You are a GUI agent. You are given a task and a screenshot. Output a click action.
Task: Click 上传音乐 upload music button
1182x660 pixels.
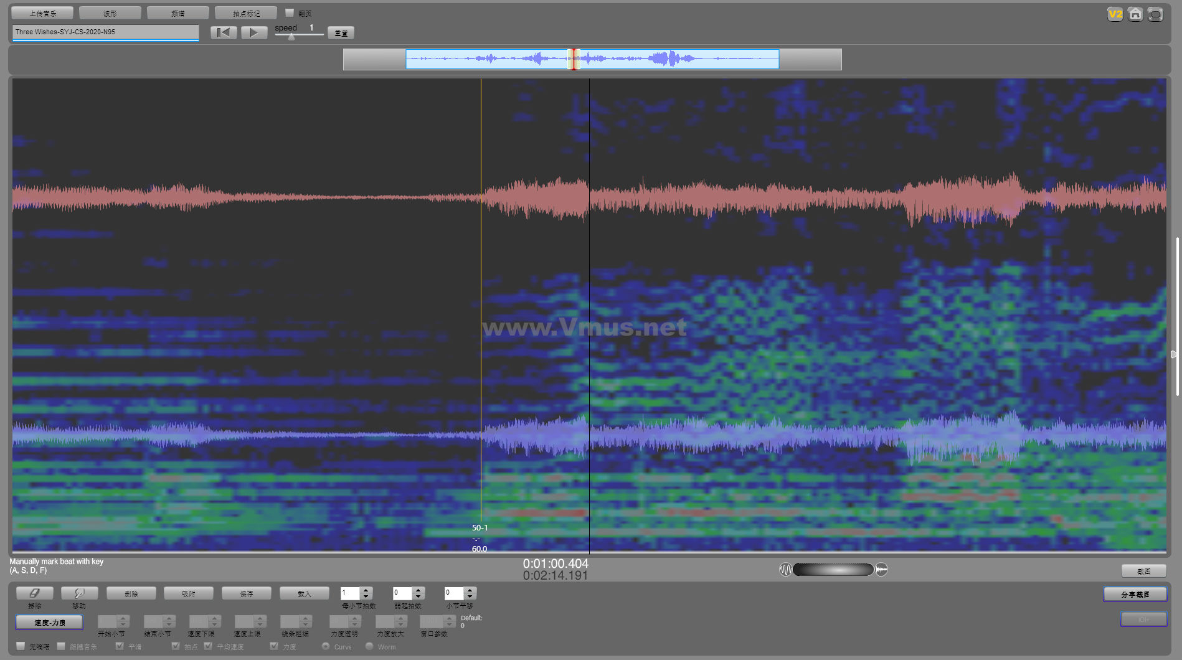tap(42, 13)
